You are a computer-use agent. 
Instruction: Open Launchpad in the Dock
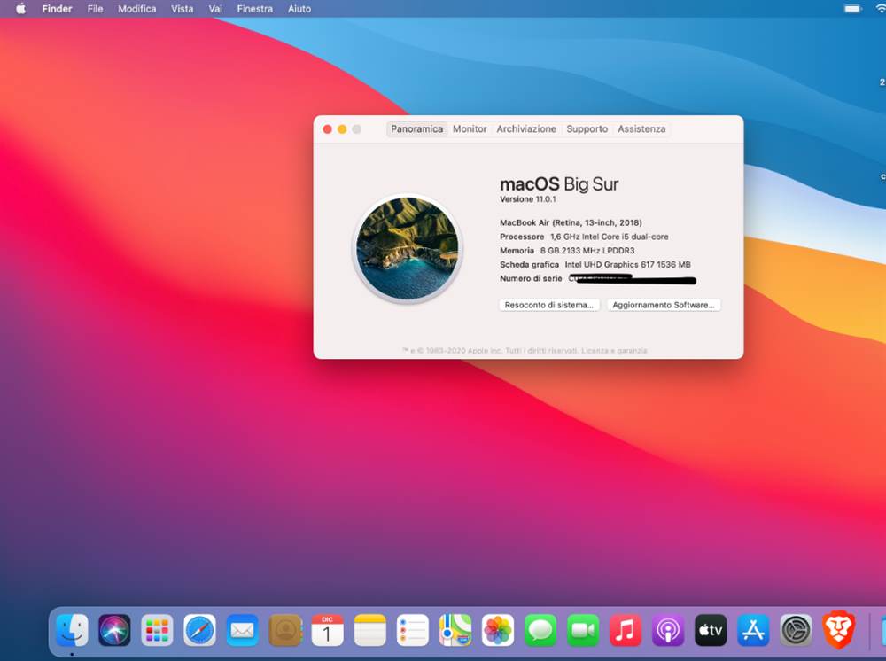click(x=157, y=630)
